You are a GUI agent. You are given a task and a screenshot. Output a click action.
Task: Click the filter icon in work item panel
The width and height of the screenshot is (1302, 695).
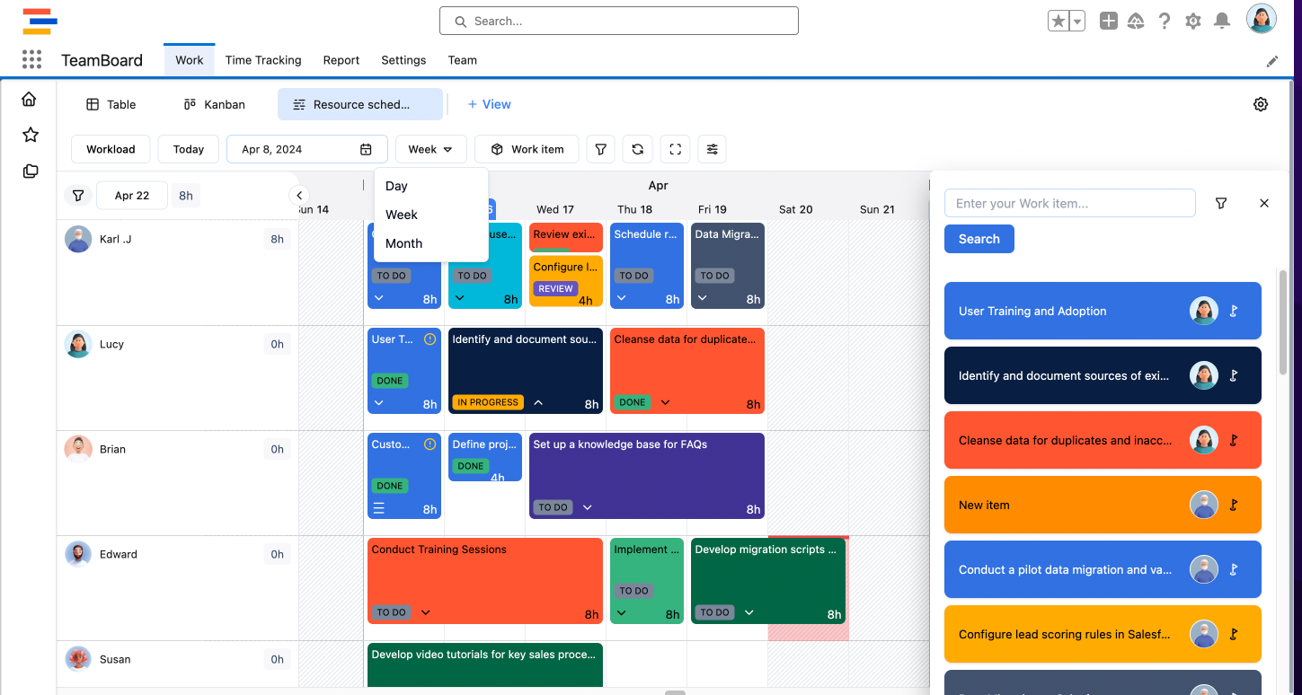[1221, 204]
